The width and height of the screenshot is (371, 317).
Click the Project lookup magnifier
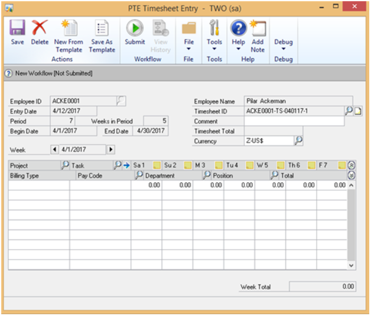(65, 166)
